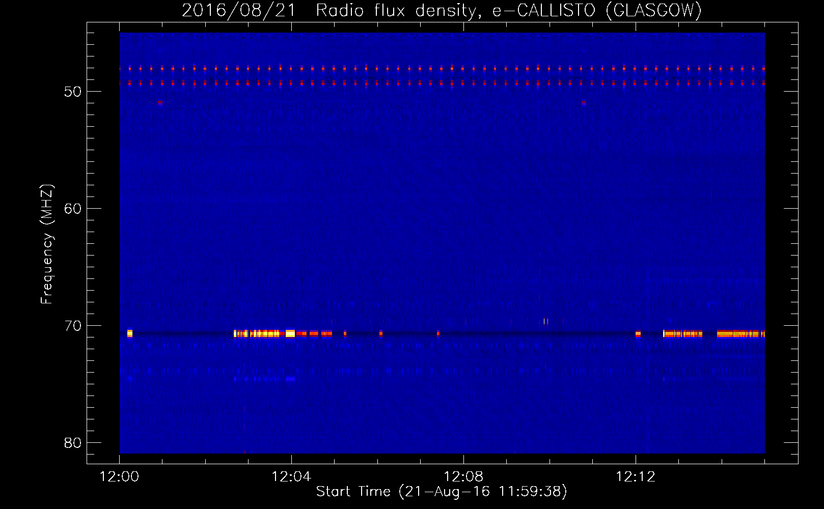824x509 pixels.
Task: Click the 70 frequency tick label
Action: click(x=73, y=326)
